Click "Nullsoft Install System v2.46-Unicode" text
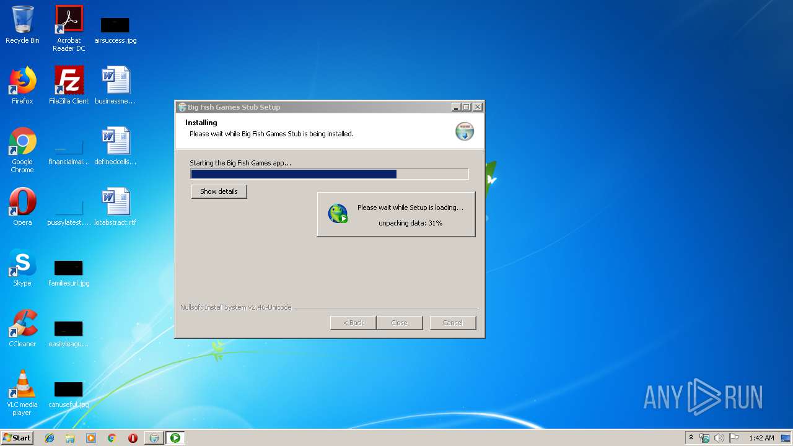This screenshot has height=446, width=793. [235, 307]
